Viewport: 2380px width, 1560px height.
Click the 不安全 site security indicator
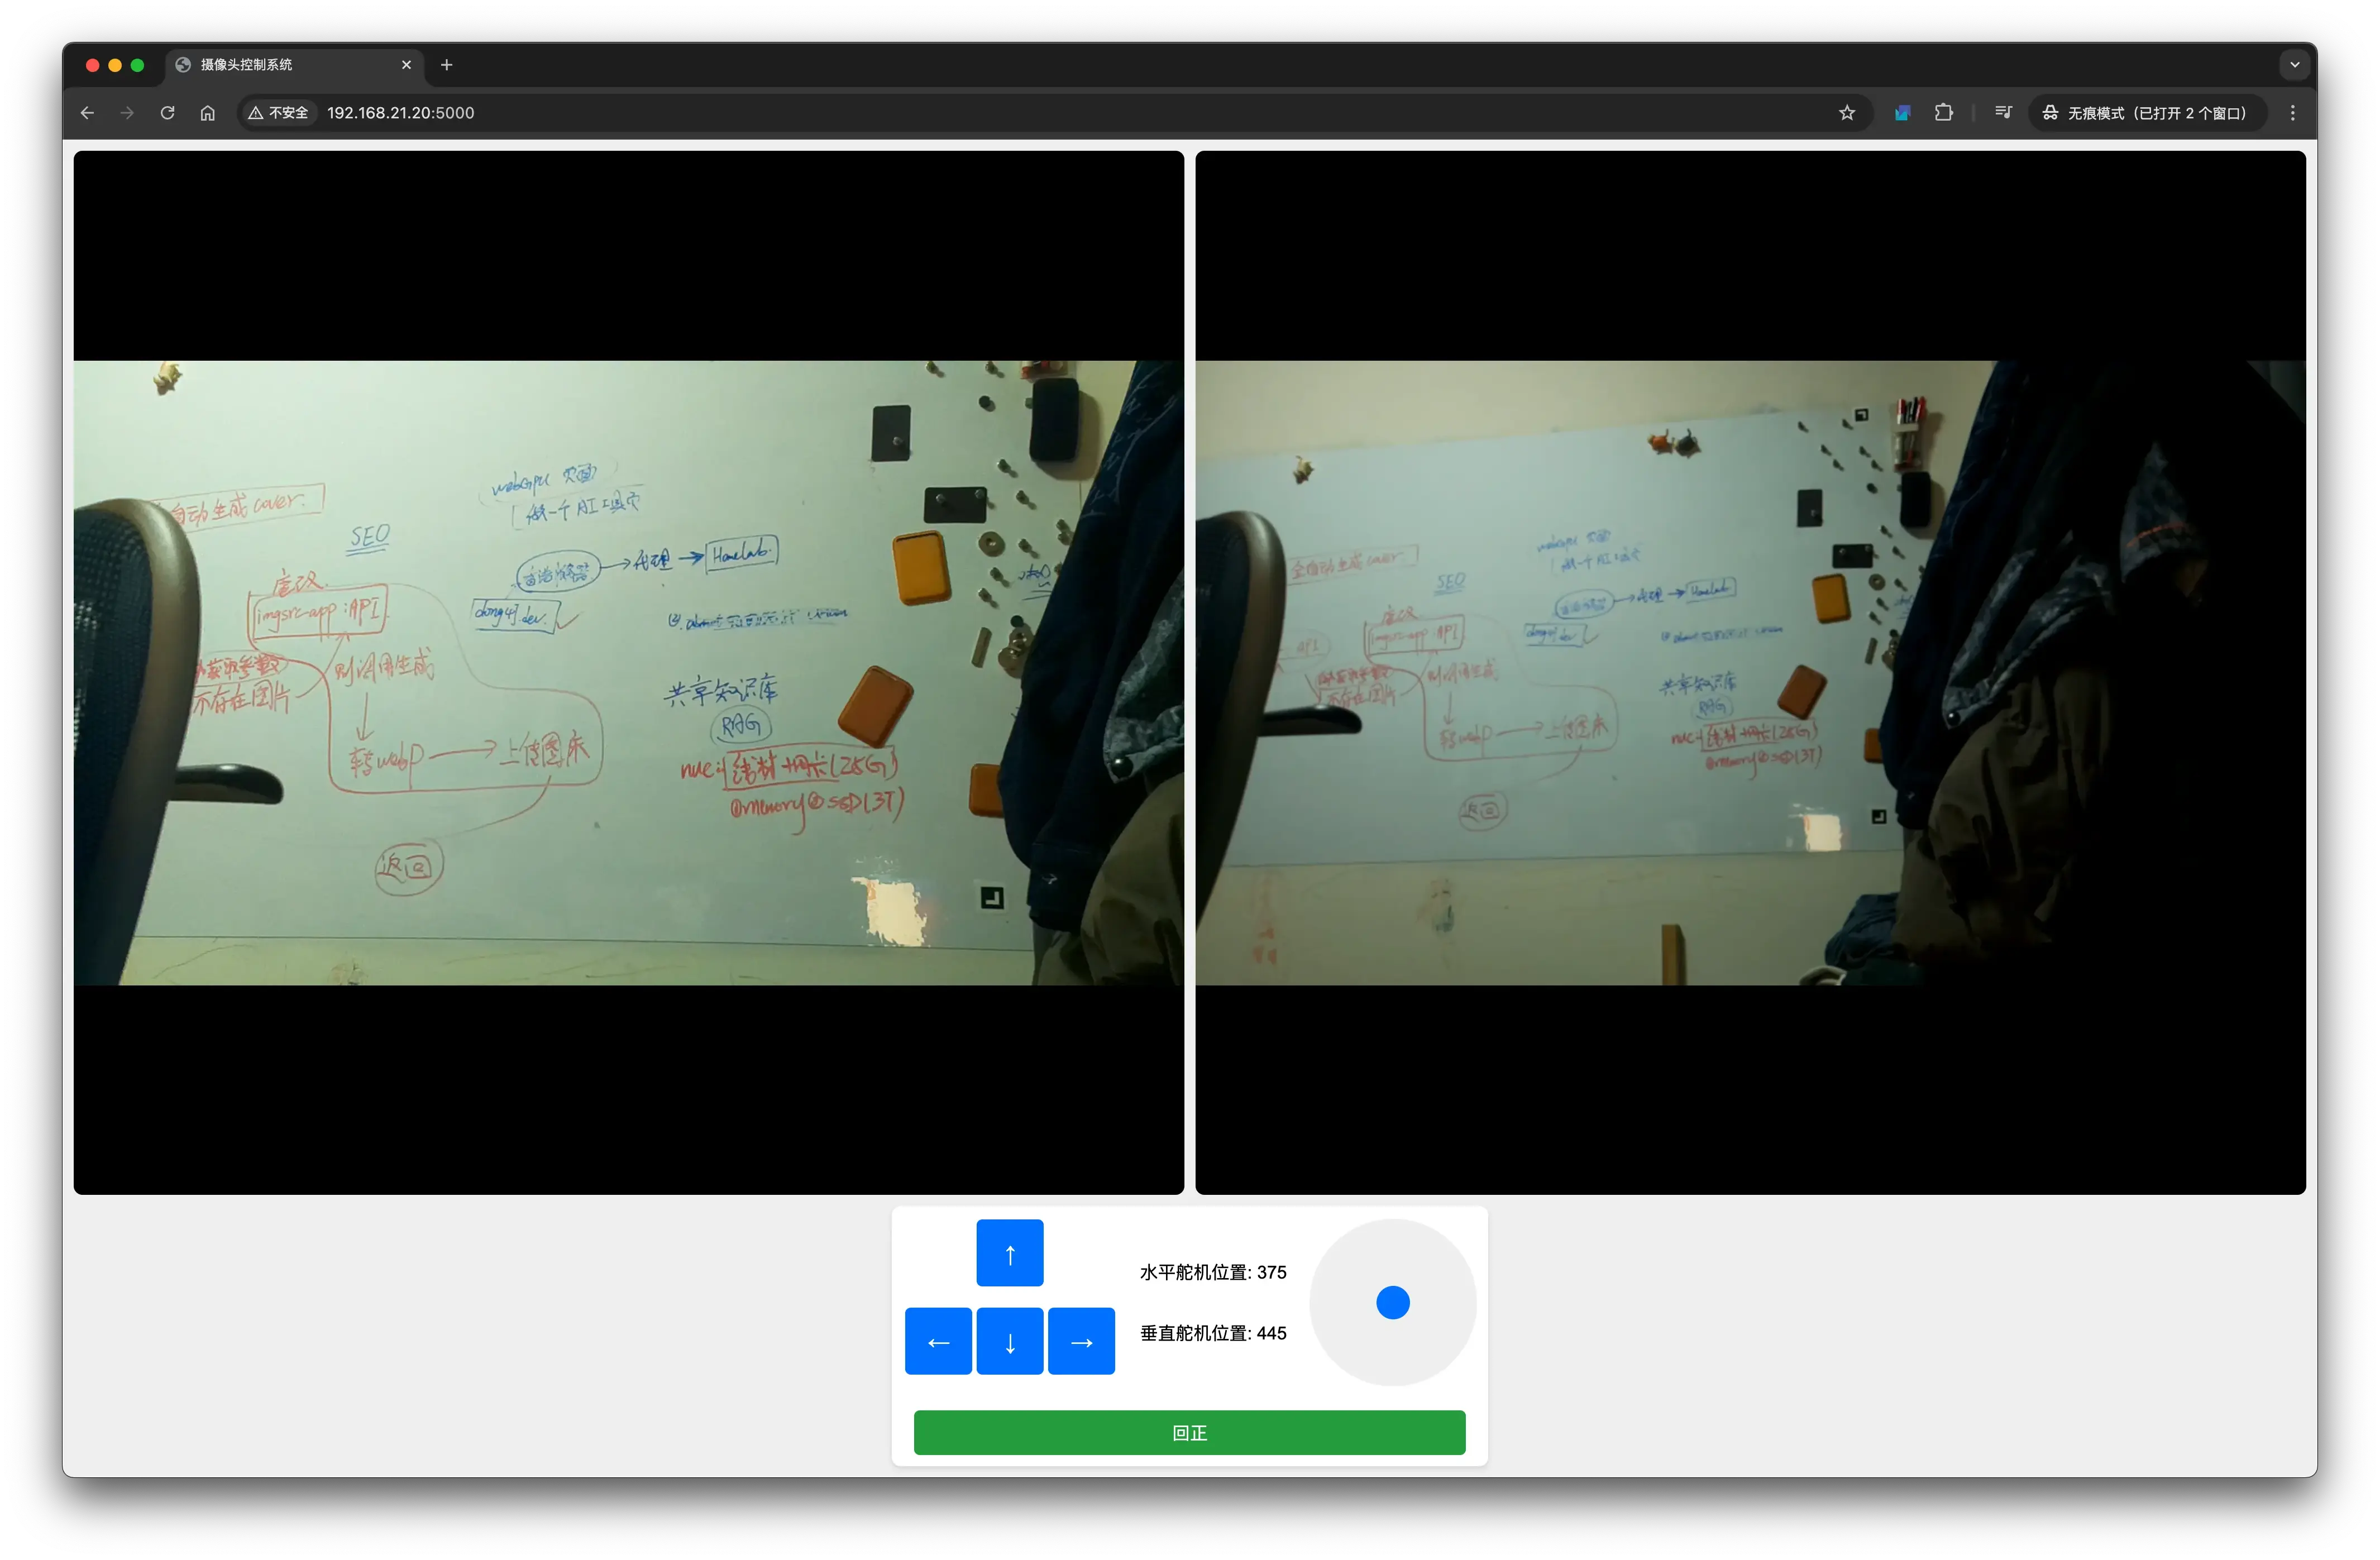pos(279,113)
